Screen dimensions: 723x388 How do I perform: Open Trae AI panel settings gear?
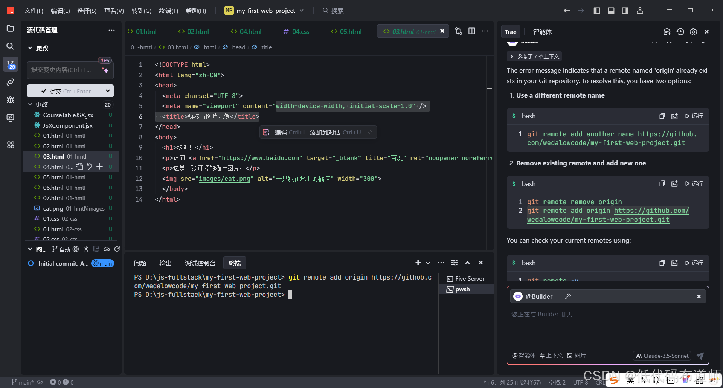tap(693, 32)
